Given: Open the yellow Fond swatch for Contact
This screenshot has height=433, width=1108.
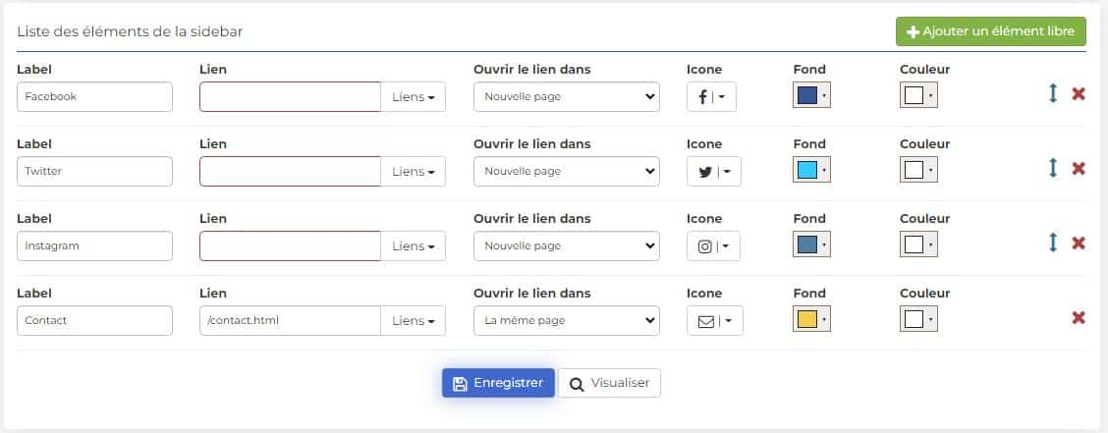Looking at the screenshot, I should pyautogui.click(x=812, y=319).
